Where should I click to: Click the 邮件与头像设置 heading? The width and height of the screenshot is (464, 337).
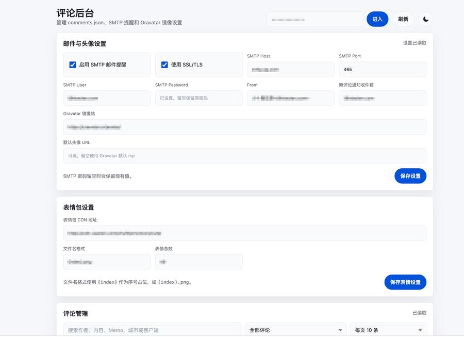[85, 44]
